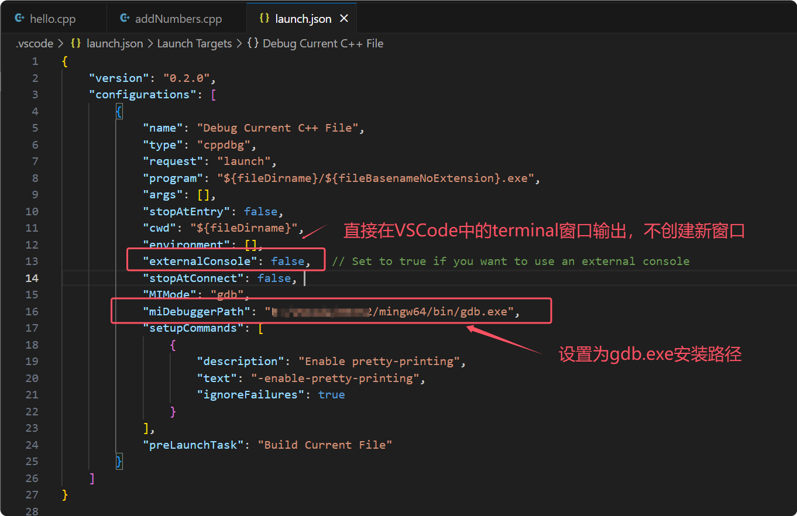The height and width of the screenshot is (516, 797).
Task: Click the "launch" request value
Action: pos(243,161)
